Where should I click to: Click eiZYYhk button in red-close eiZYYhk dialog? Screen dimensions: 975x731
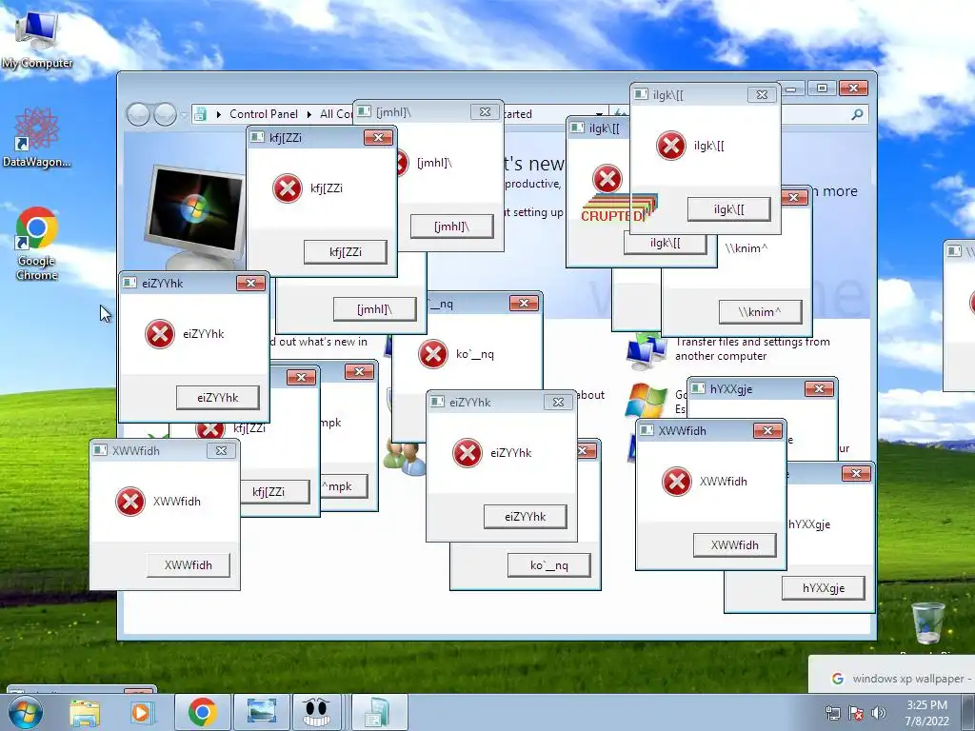point(218,398)
